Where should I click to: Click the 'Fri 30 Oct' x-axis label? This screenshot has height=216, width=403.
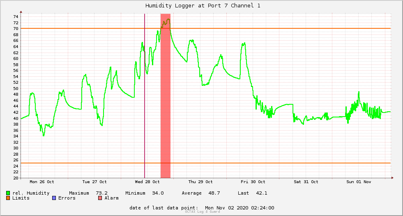[x=253, y=182]
